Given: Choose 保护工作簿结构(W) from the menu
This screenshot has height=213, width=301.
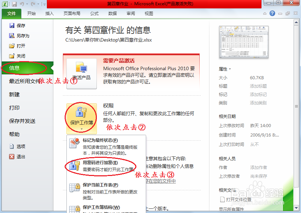Looking at the screenshot, I should (106, 208).
